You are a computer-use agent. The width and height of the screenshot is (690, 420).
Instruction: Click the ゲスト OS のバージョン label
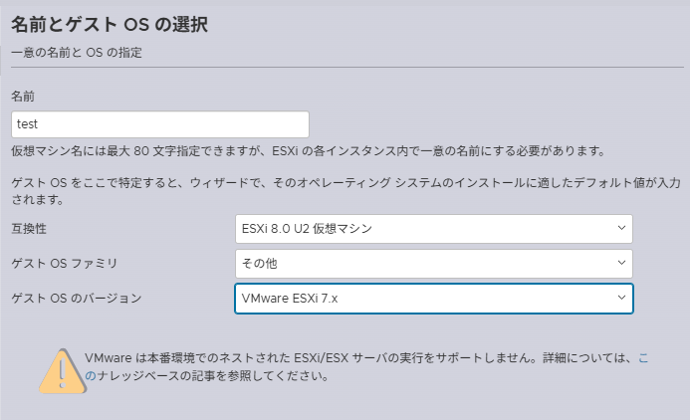[76, 299]
